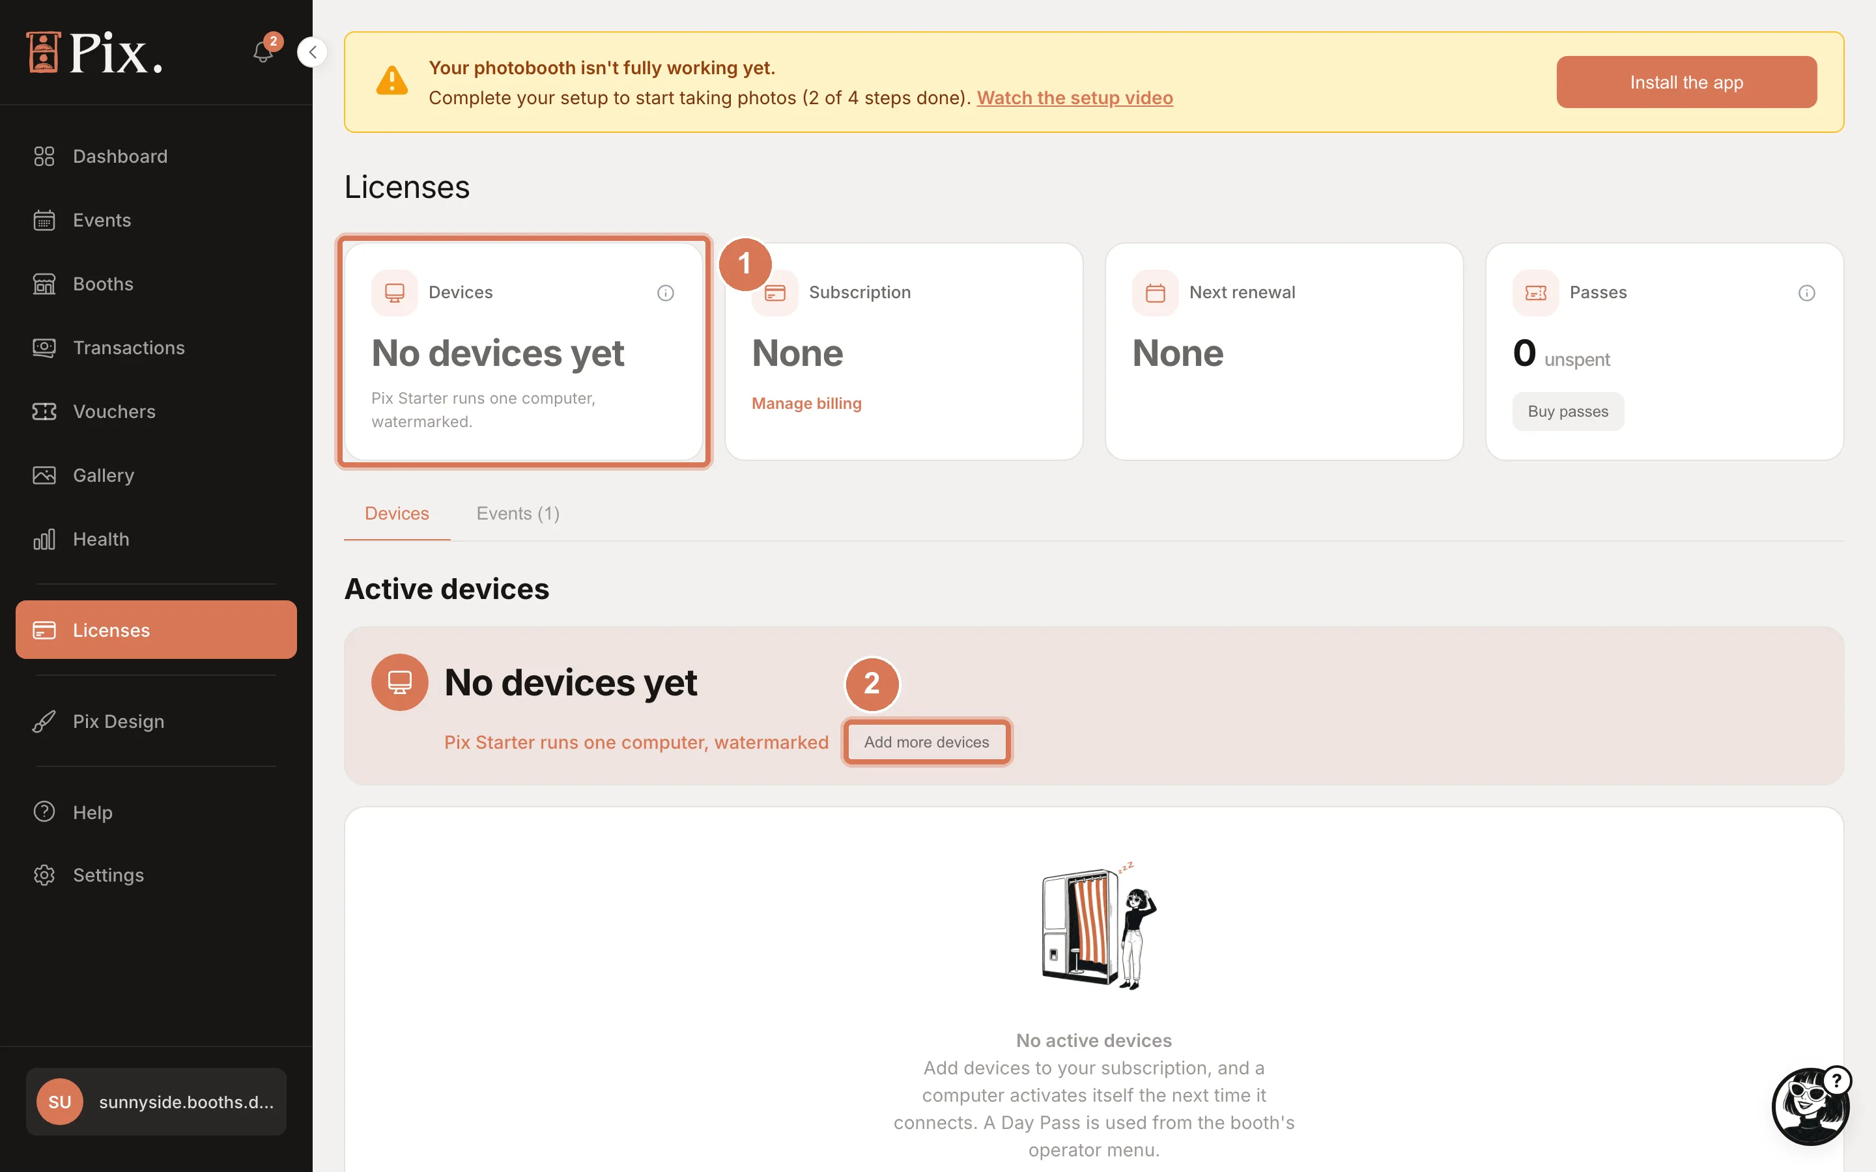The image size is (1876, 1172).
Task: Click the Settings gear icon
Action: tap(44, 875)
